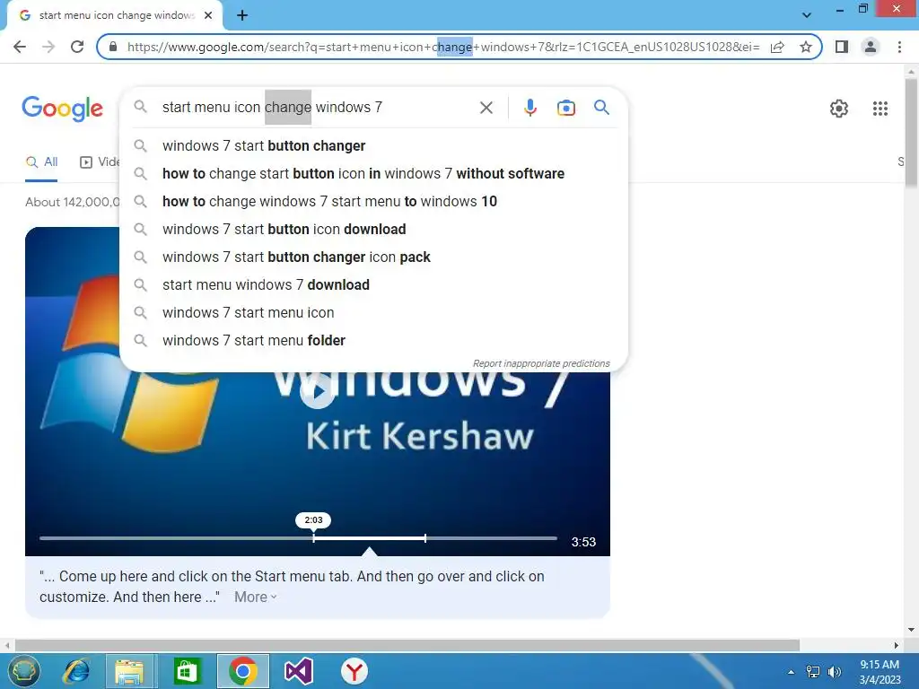The width and height of the screenshot is (919, 689).
Task: Submit the search with the blue magnifier
Action: coord(601,108)
